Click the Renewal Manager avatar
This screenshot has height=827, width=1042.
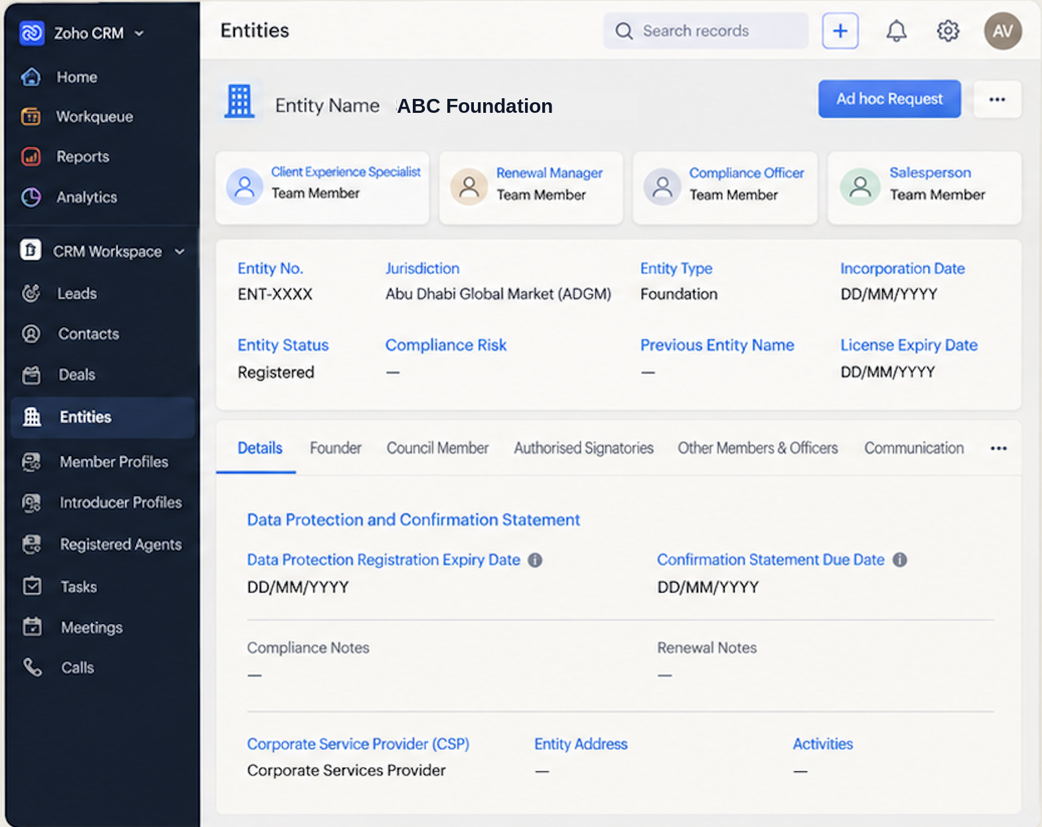point(469,187)
